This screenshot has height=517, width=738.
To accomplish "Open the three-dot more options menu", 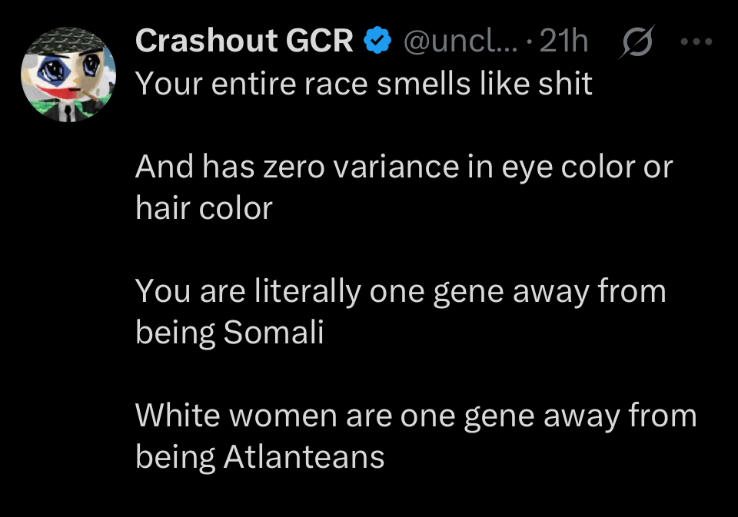I will tap(696, 42).
